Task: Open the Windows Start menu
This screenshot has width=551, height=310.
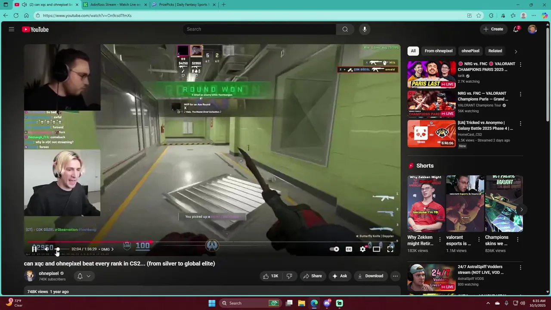Action: coord(212,303)
